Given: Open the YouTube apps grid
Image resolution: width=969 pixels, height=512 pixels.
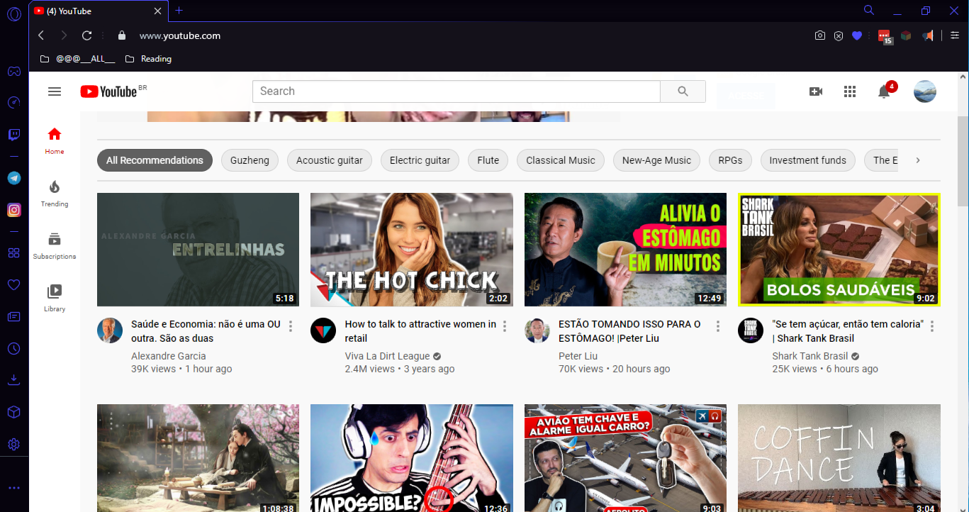Looking at the screenshot, I should click(x=850, y=91).
